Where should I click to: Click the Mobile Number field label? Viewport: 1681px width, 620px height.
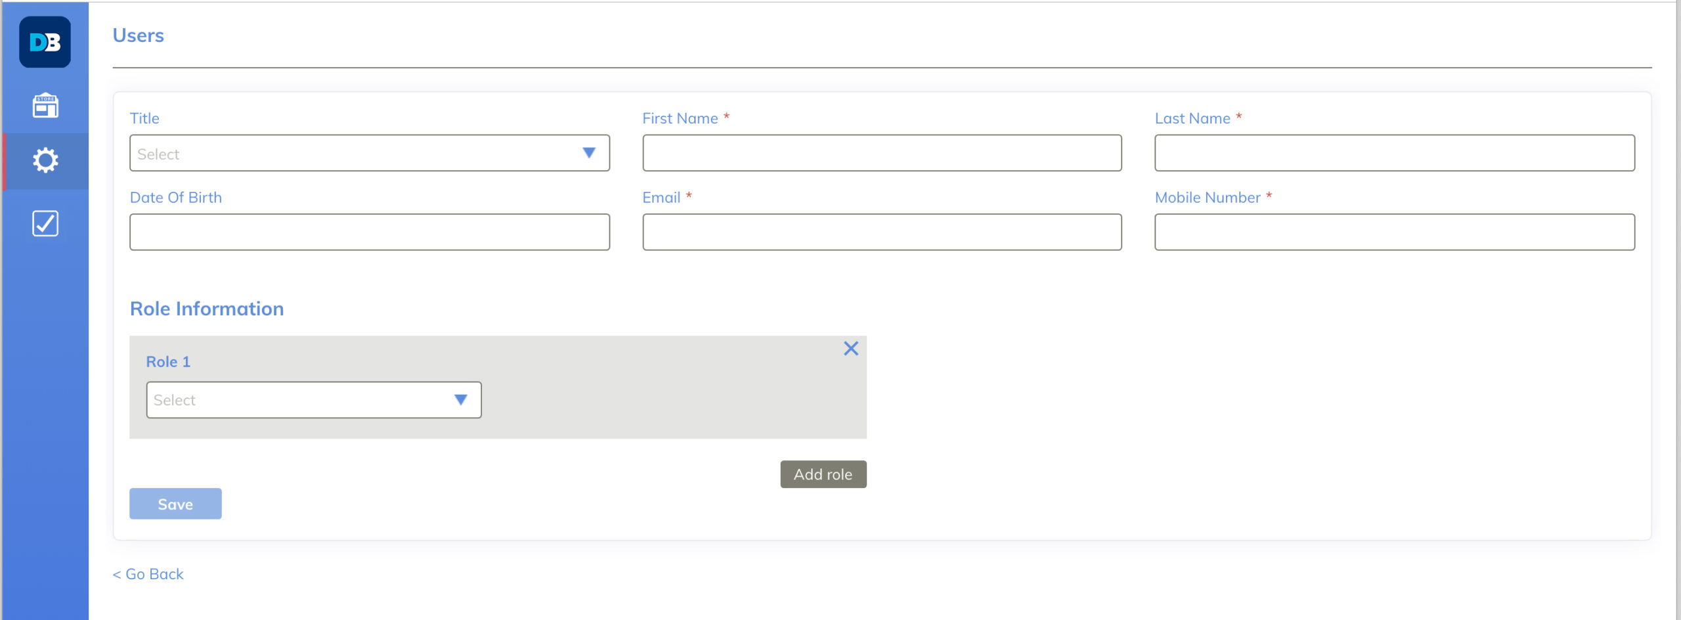pos(1207,198)
